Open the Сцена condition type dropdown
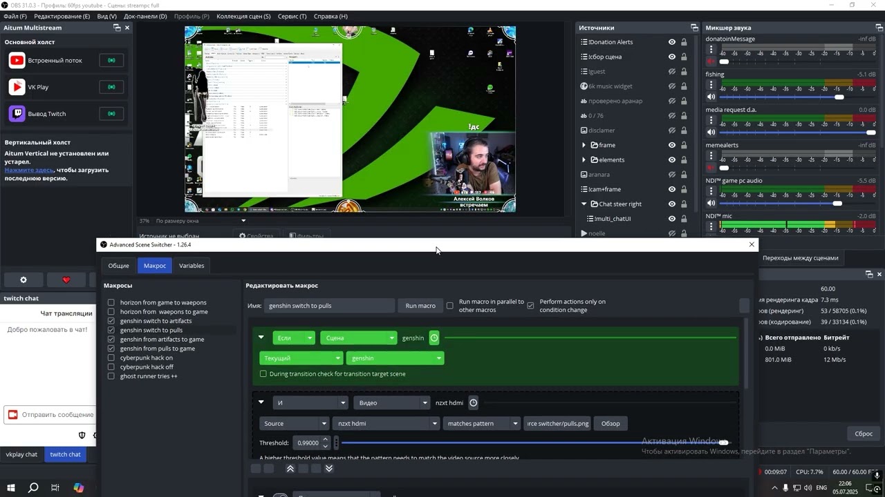 pyautogui.click(x=357, y=338)
